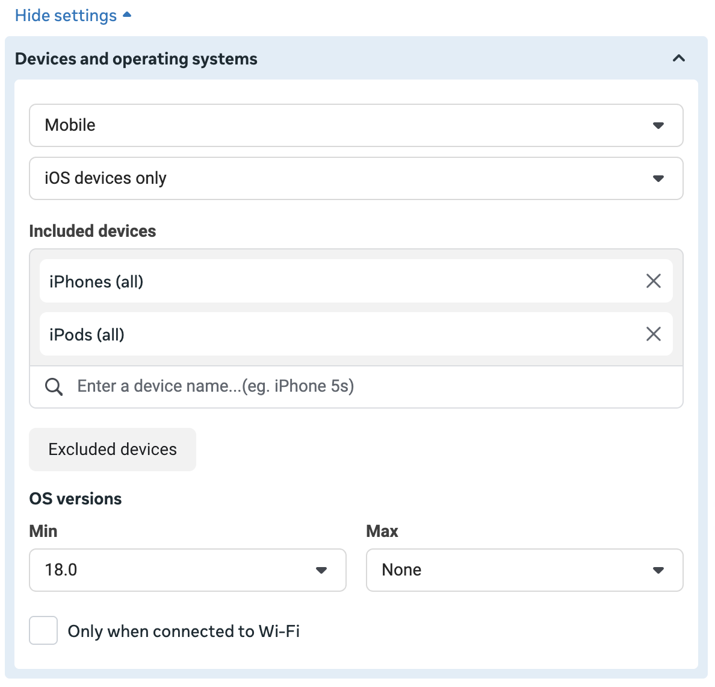
Task: Toggle the Wi-Fi only delivery option
Action: [43, 630]
